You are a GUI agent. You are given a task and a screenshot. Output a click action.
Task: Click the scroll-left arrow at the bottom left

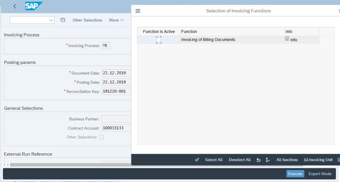pos(4,165)
